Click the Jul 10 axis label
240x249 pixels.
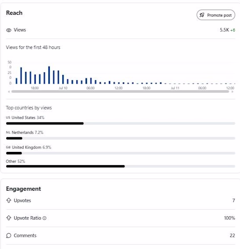point(63,88)
